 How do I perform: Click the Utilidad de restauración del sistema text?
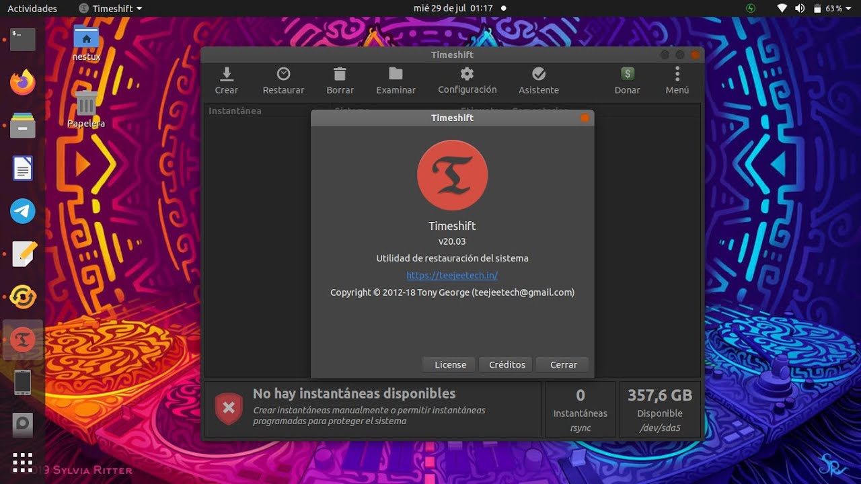[452, 258]
